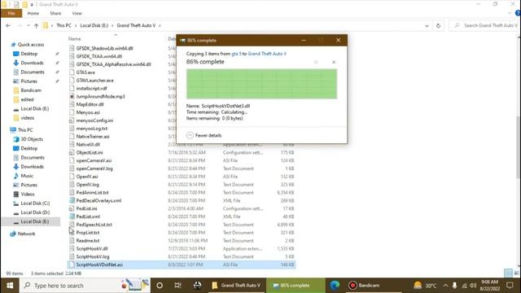Cancel the copy operation with the X icon
The image size is (521, 293).
coord(334,62)
